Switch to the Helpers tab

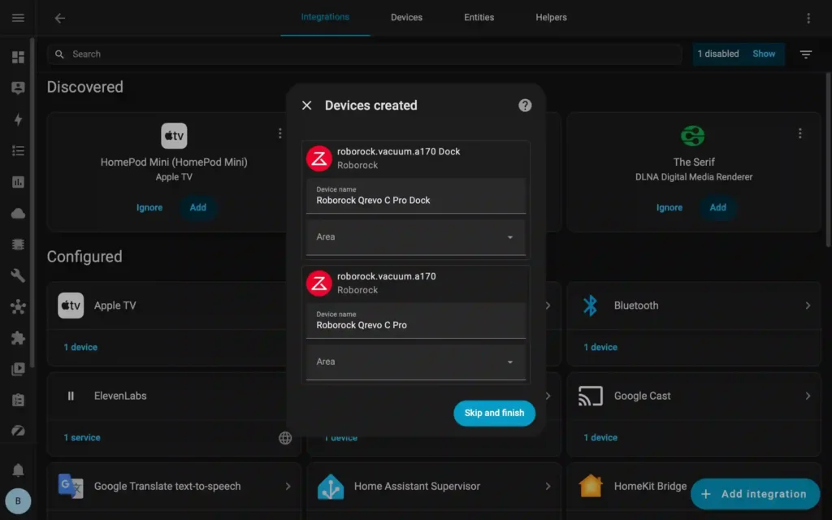[551, 17]
